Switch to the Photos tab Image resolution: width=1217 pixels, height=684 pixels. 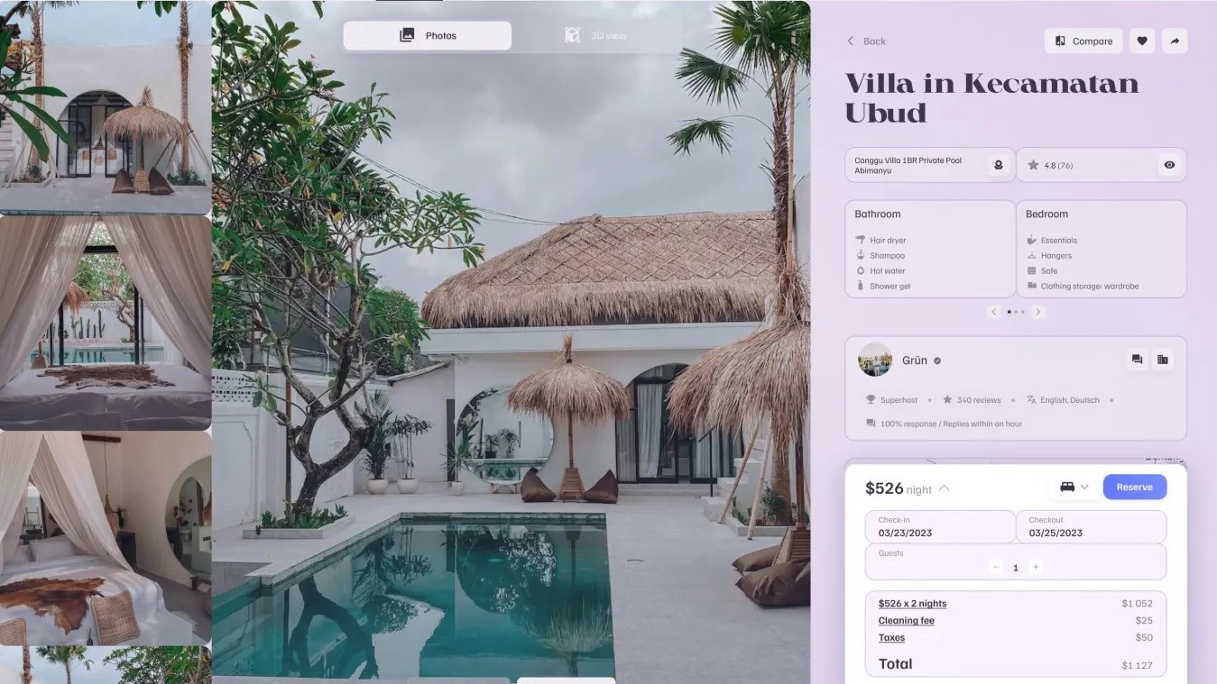[x=428, y=35]
